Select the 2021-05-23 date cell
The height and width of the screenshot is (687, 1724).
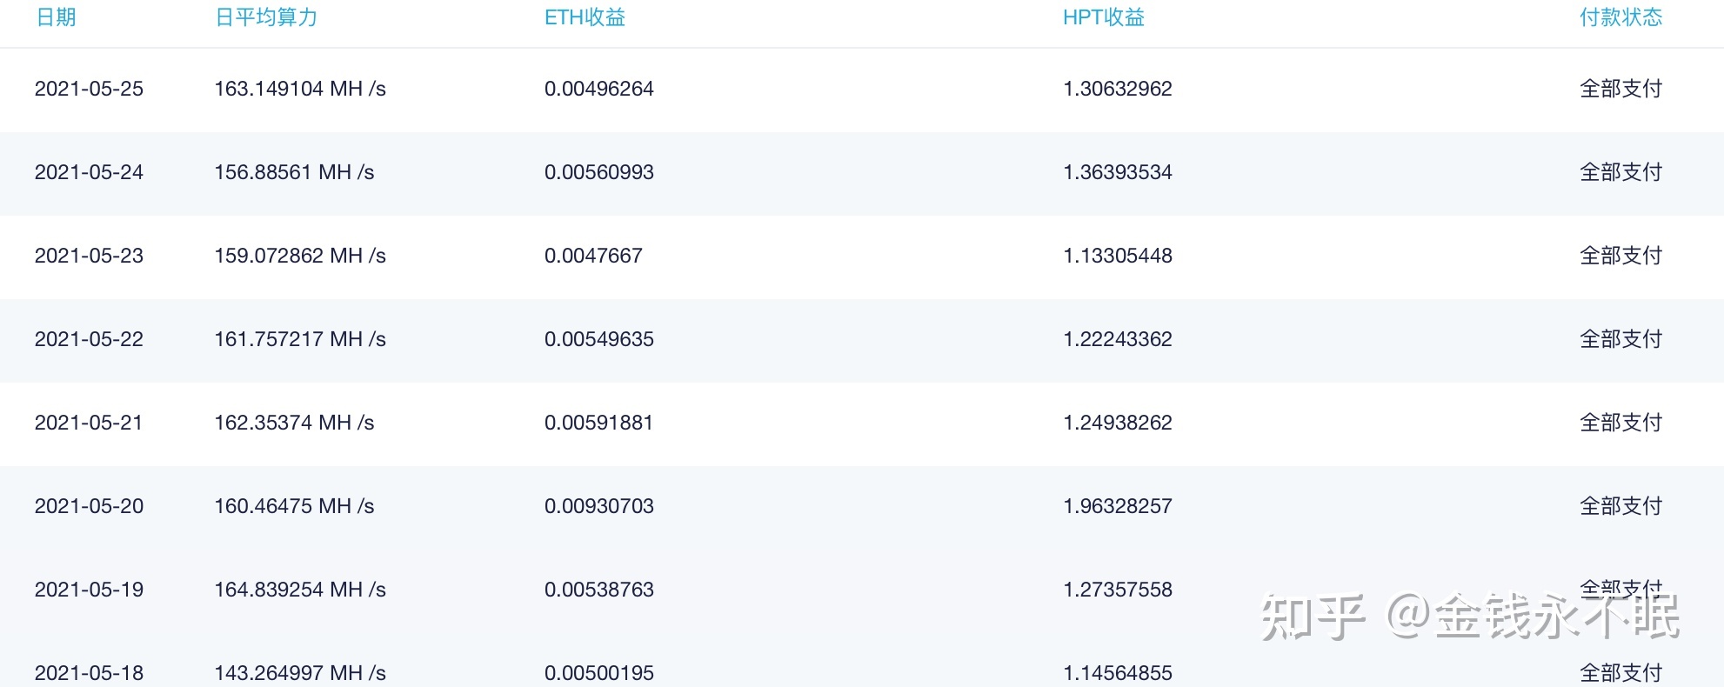(89, 256)
